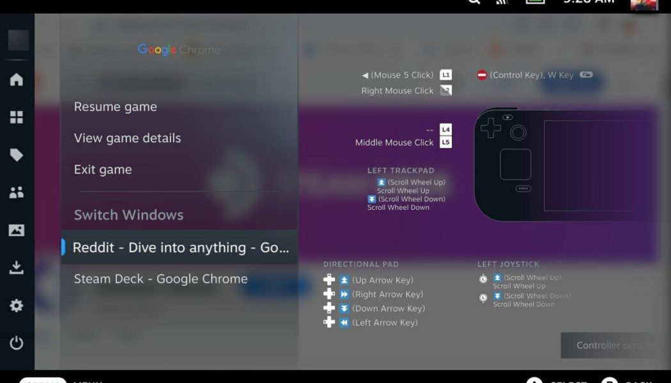Open the user avatar at top right

pos(644,4)
